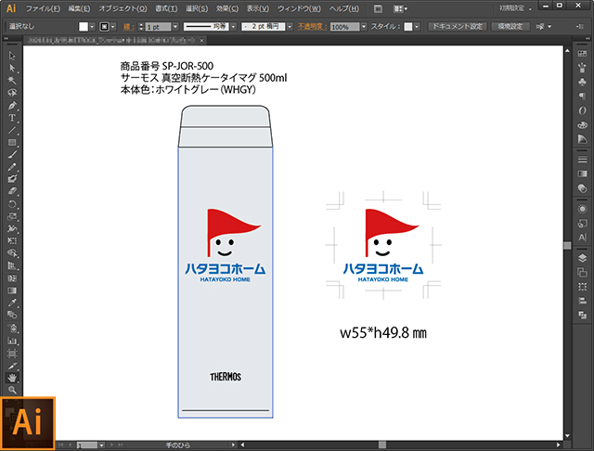Activate the Type tool
This screenshot has height=451, width=594.
click(12, 118)
